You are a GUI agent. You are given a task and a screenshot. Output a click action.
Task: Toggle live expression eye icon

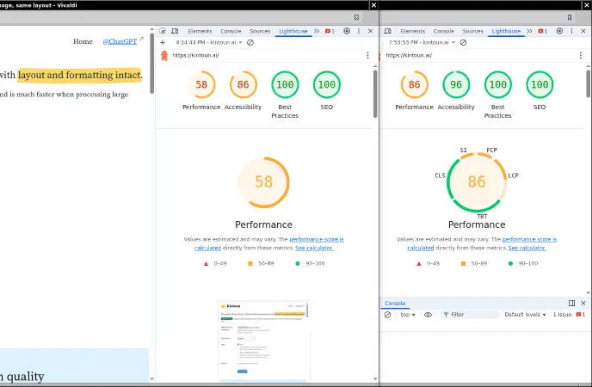pos(428,315)
